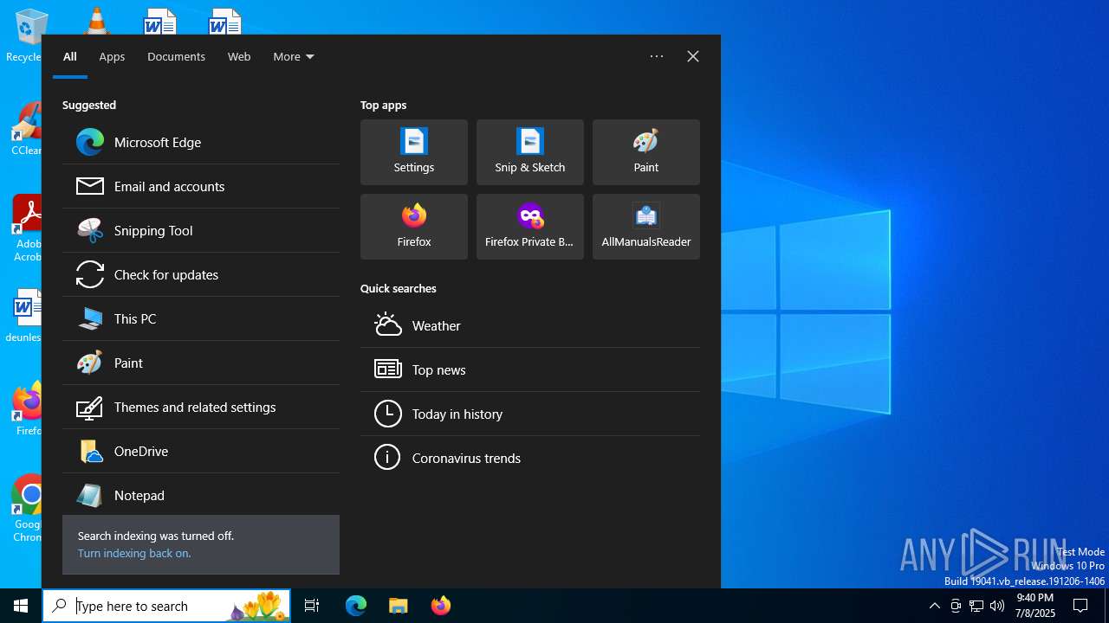Open the search options ellipsis menu
This screenshot has height=623, width=1109.
point(657,56)
